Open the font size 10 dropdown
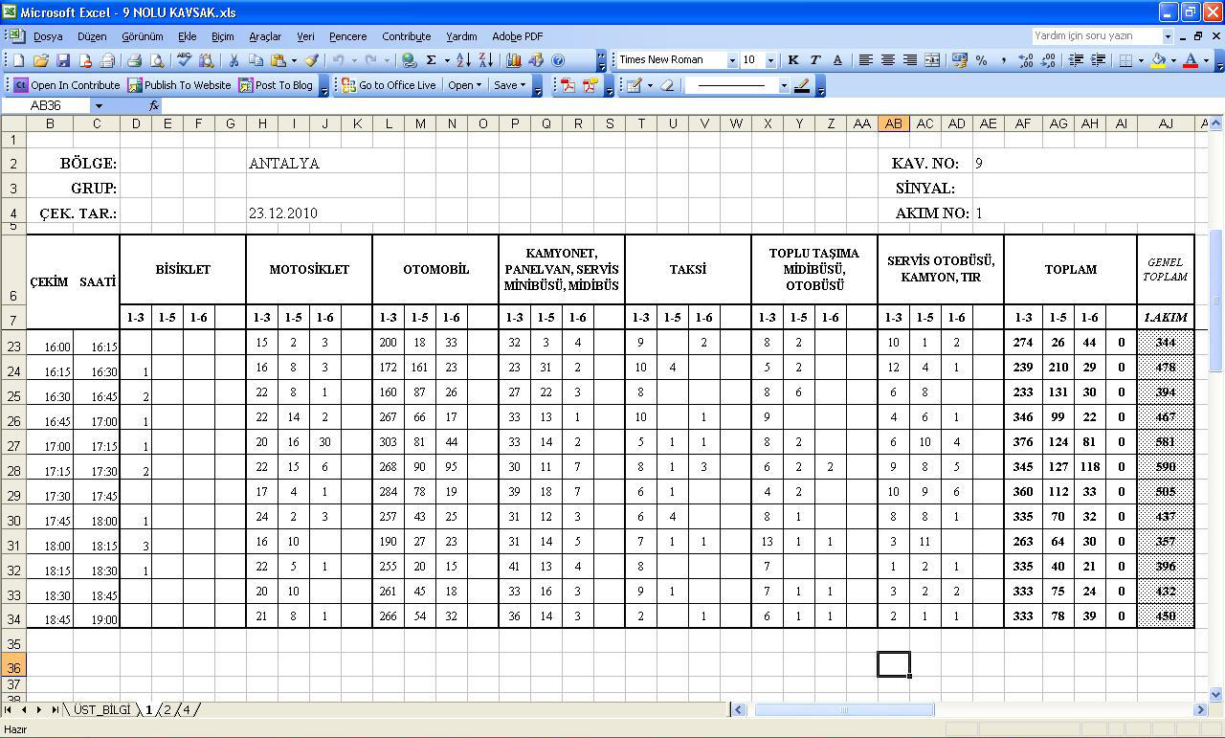 click(771, 60)
